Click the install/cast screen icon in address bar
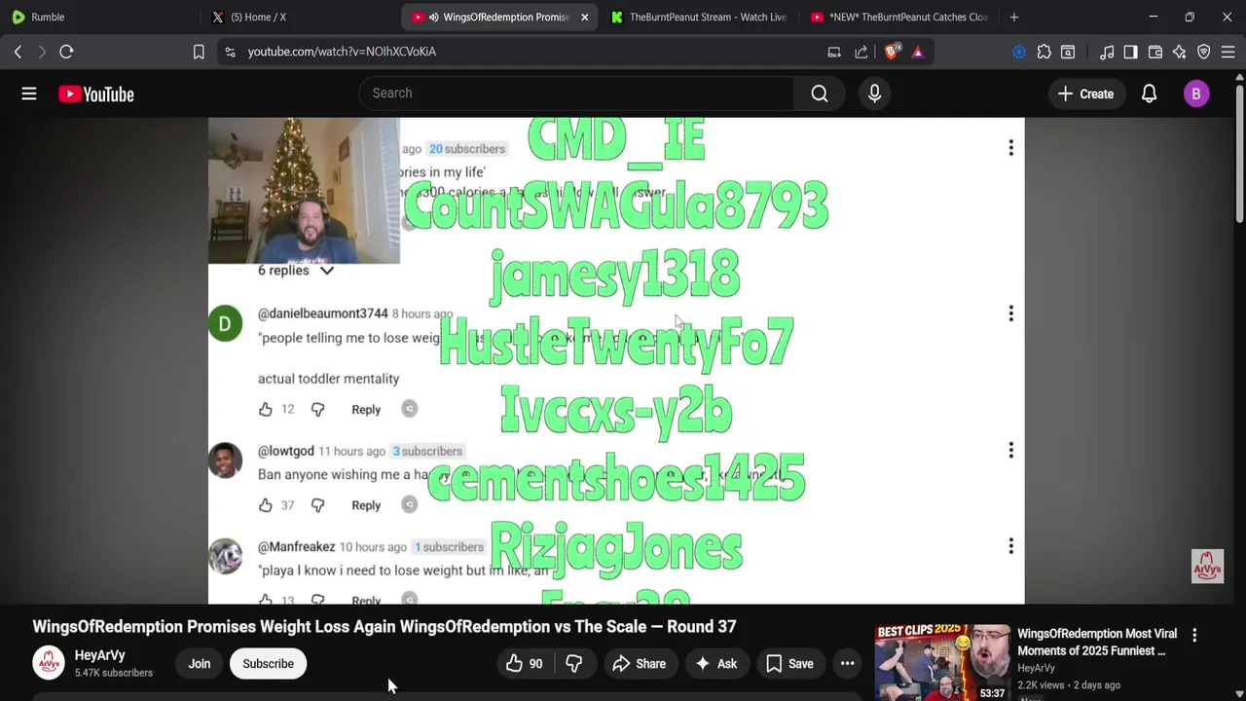Image resolution: width=1246 pixels, height=701 pixels. click(834, 52)
